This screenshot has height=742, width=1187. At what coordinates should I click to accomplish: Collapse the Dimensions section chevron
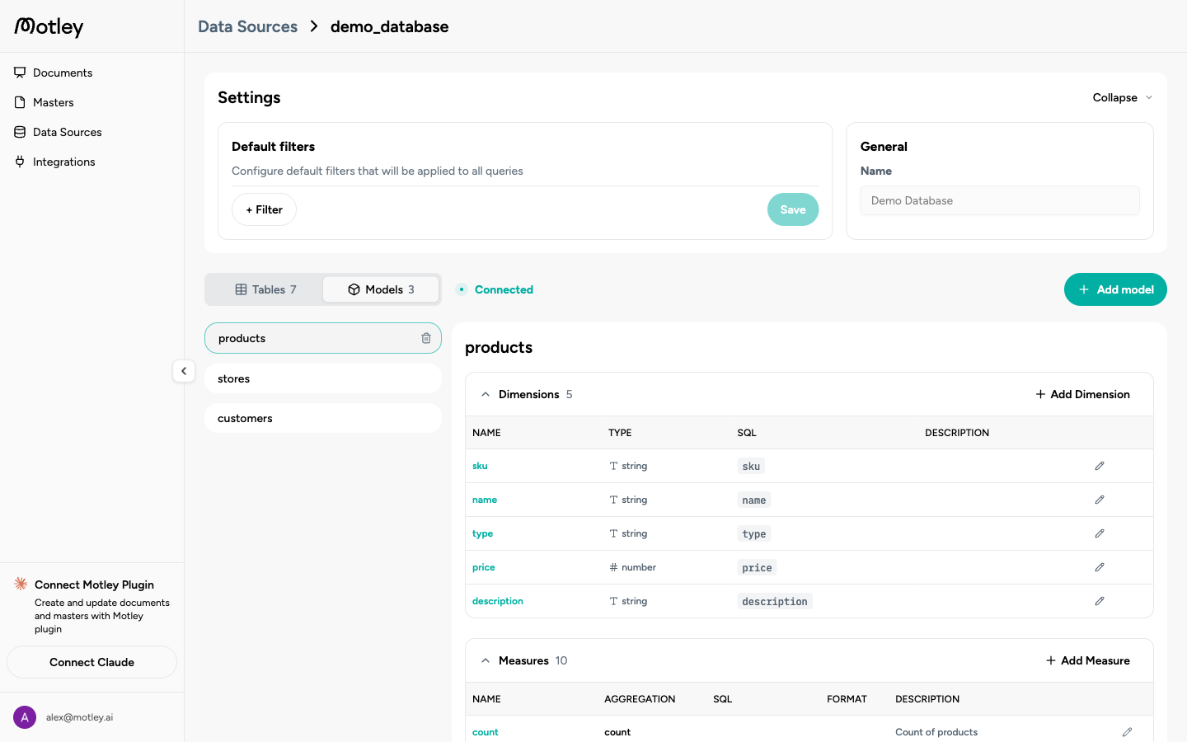tap(486, 394)
